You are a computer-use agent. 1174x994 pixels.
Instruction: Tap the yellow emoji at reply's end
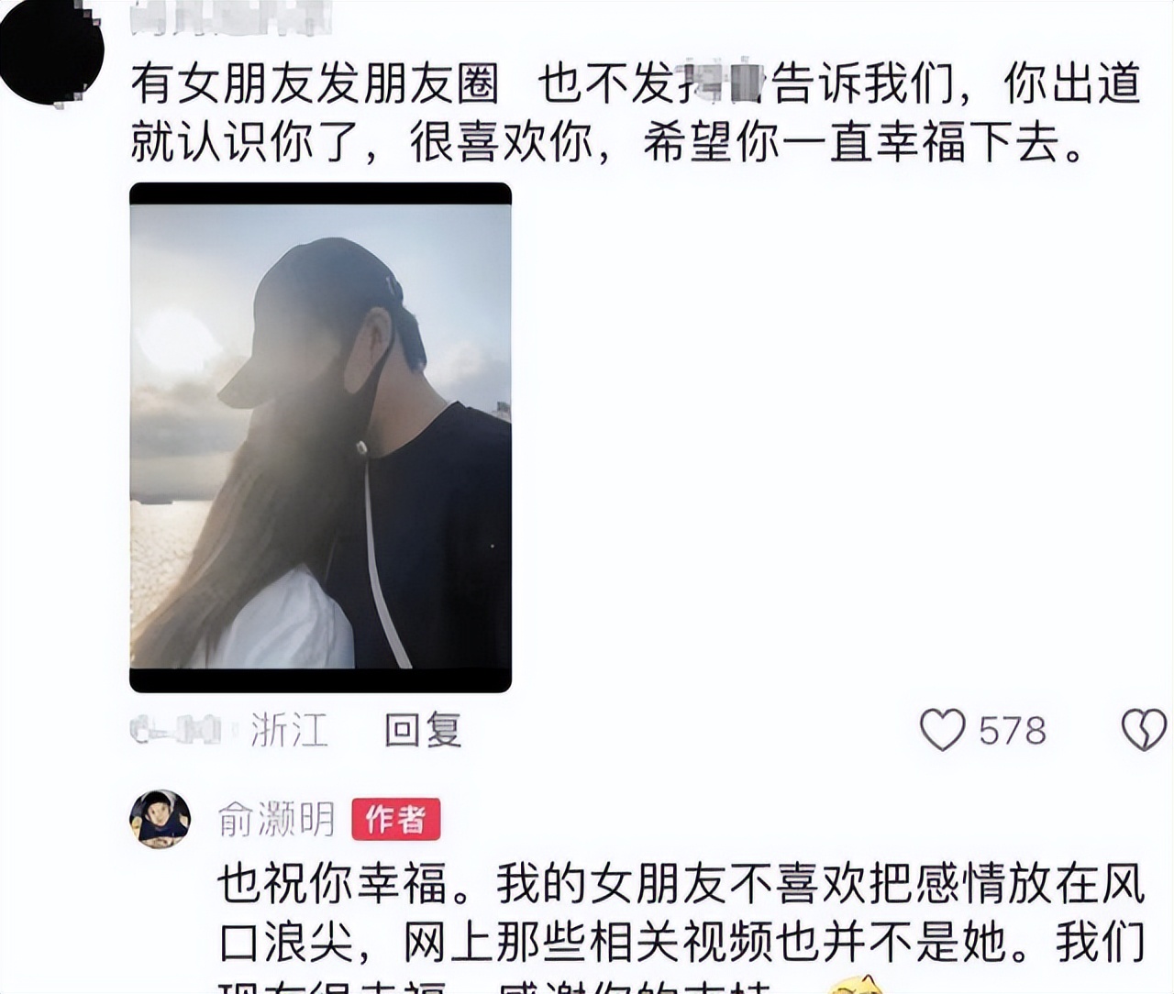point(853,985)
